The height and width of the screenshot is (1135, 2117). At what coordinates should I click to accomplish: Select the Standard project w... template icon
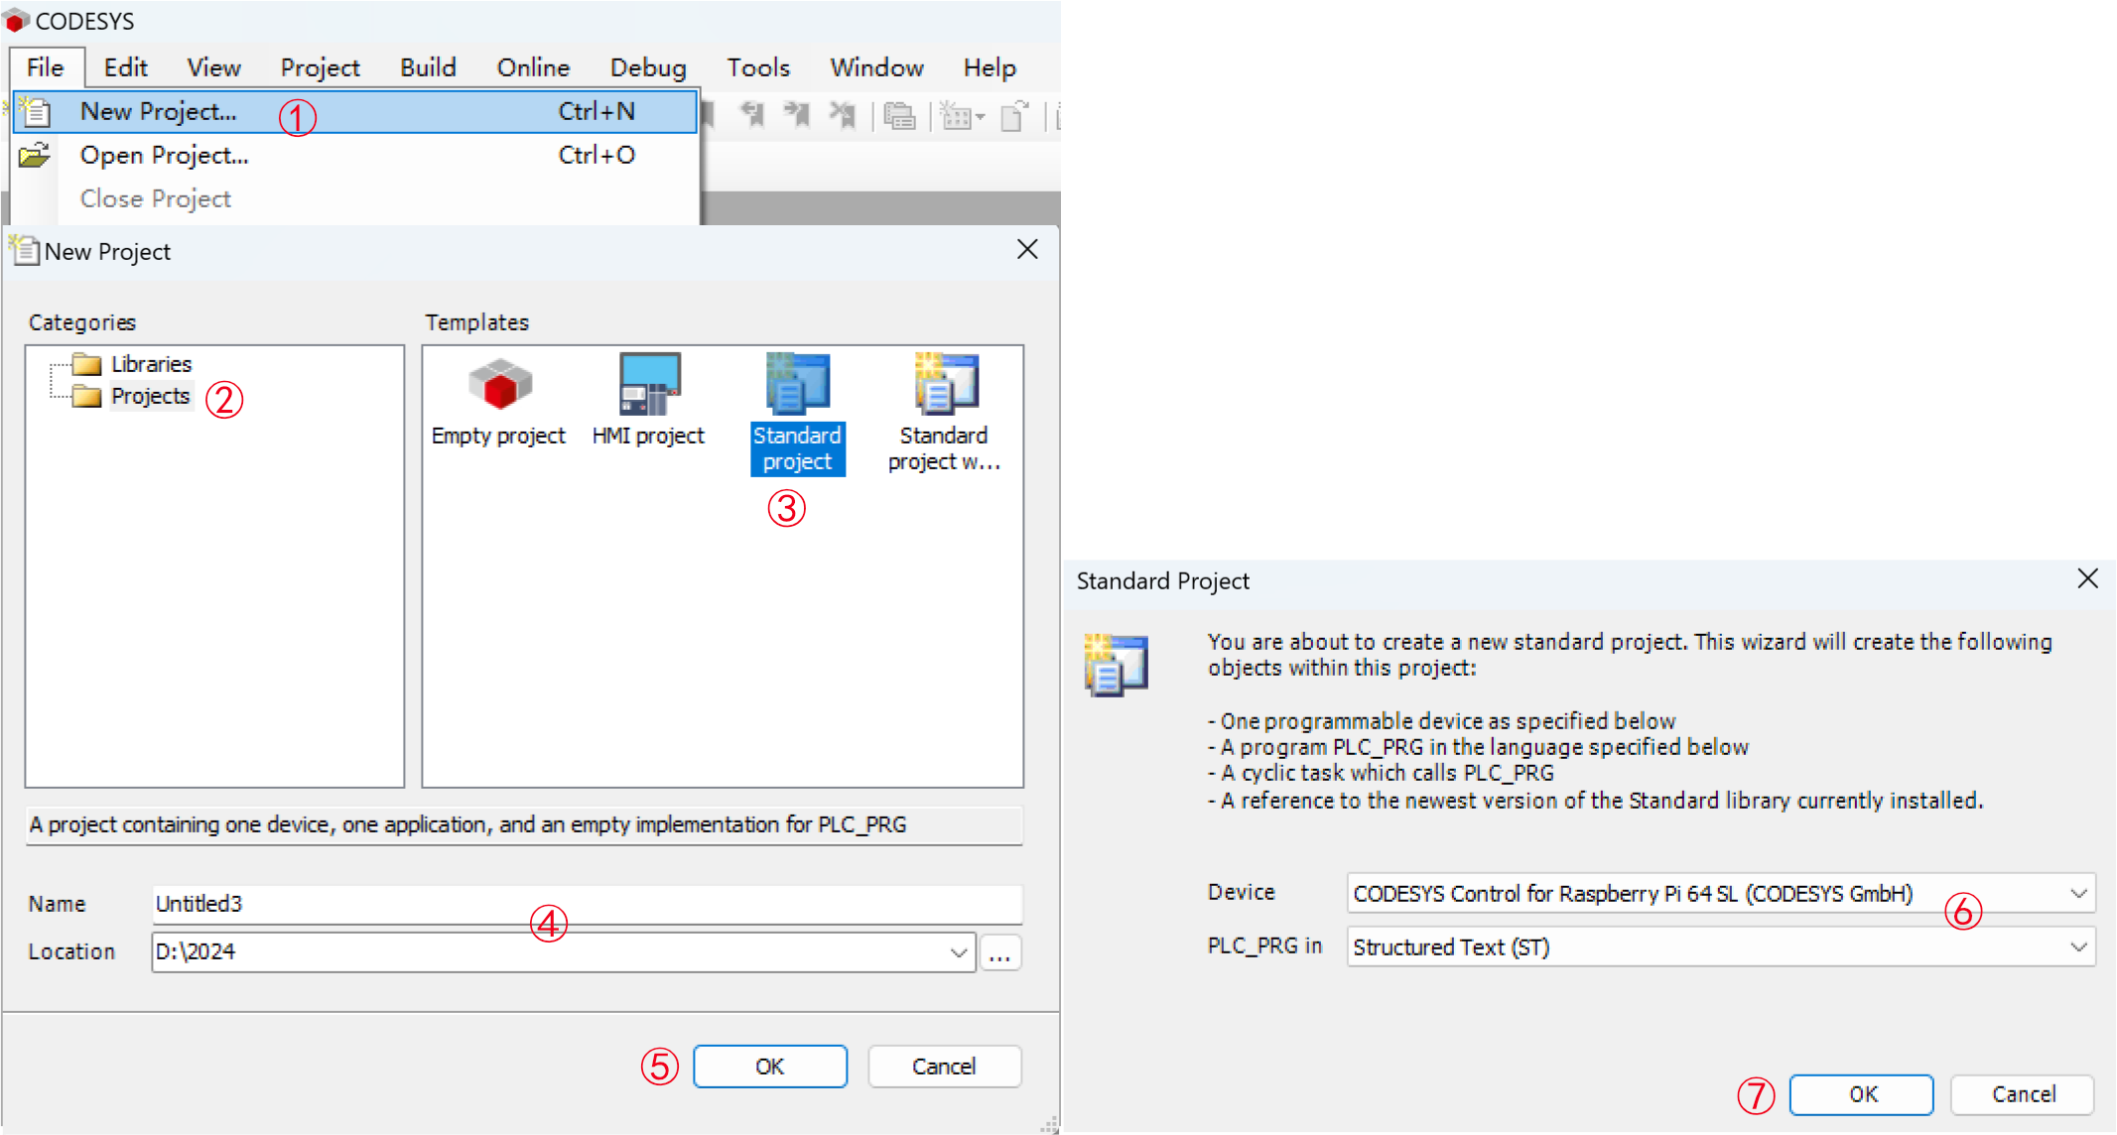pos(946,384)
